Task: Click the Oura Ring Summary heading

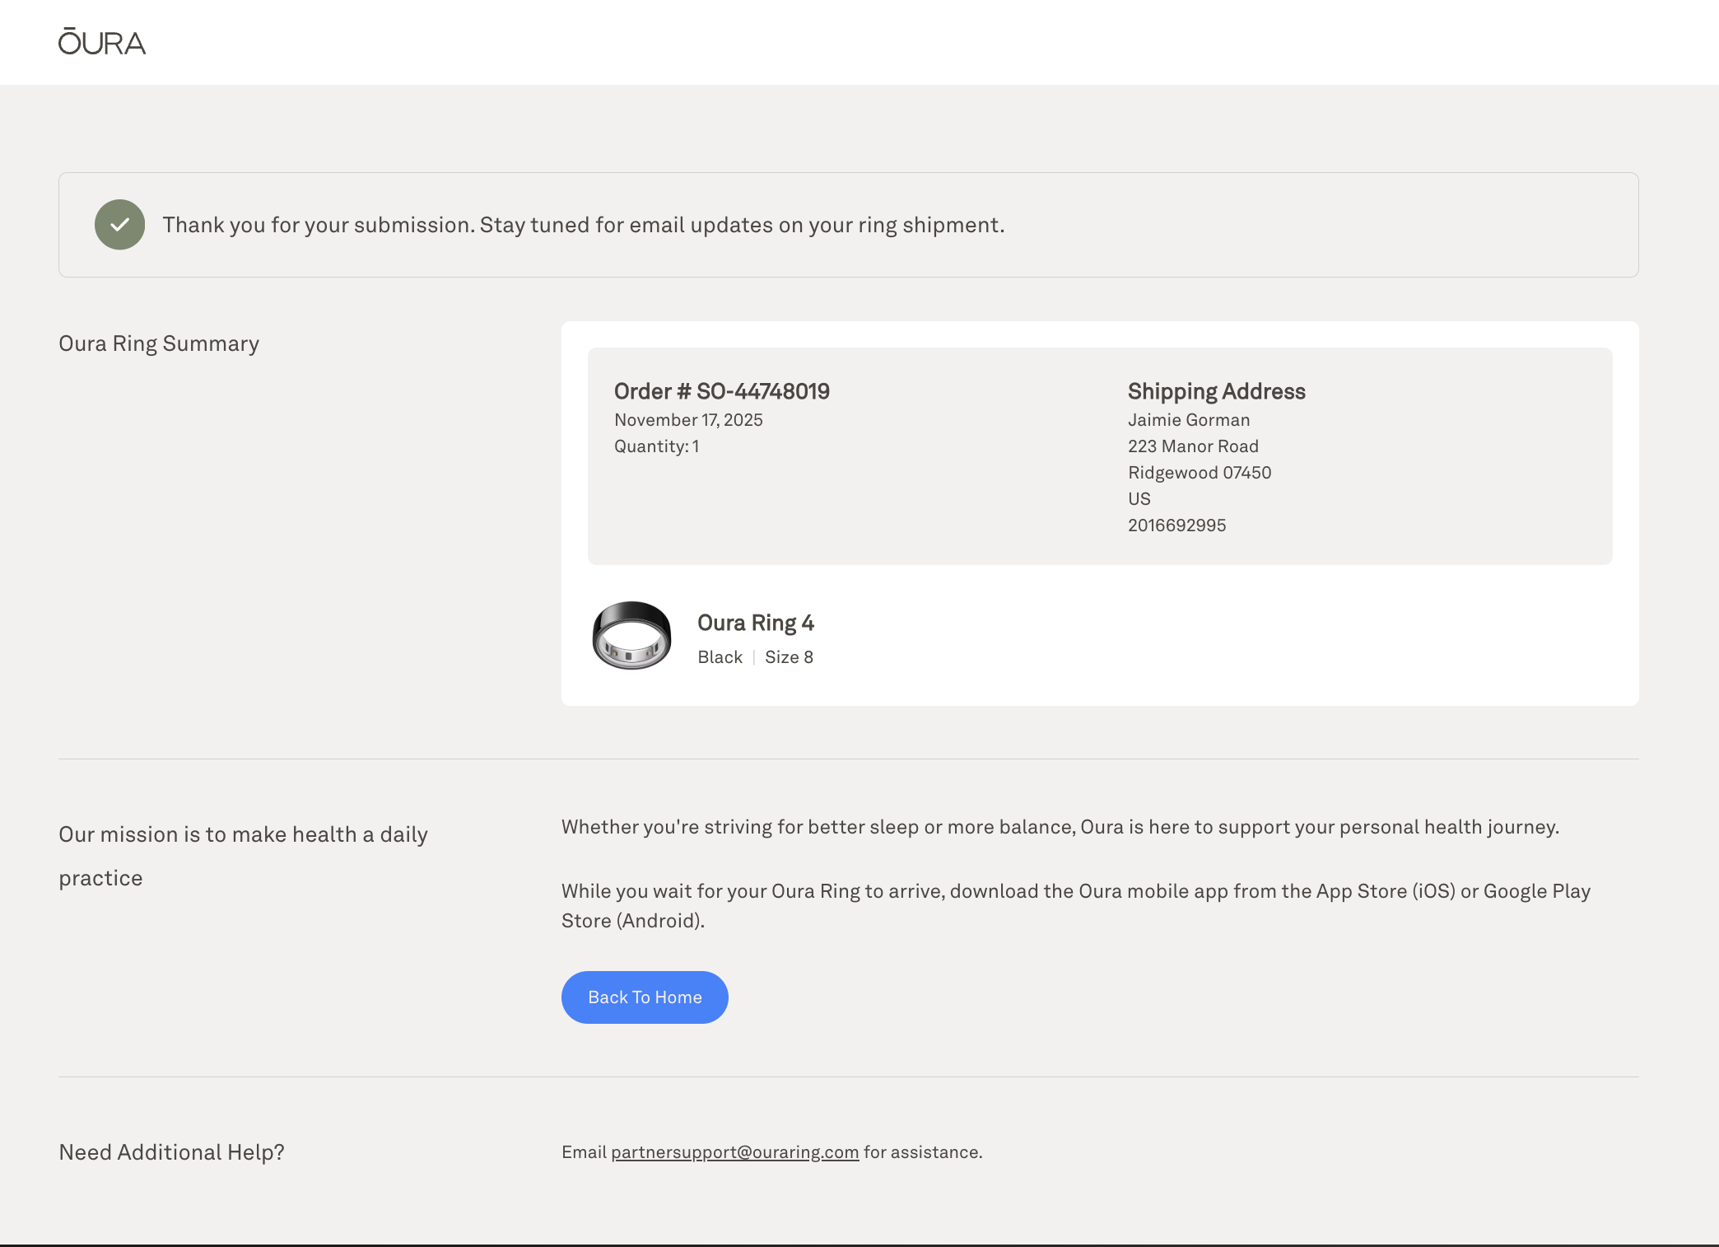Action: click(159, 343)
